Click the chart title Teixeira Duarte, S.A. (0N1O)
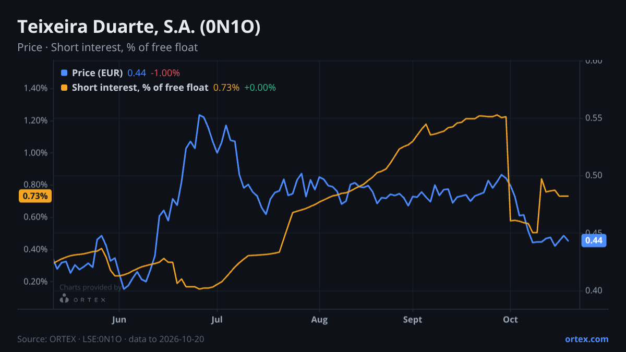The width and height of the screenshot is (626, 352). [x=139, y=27]
